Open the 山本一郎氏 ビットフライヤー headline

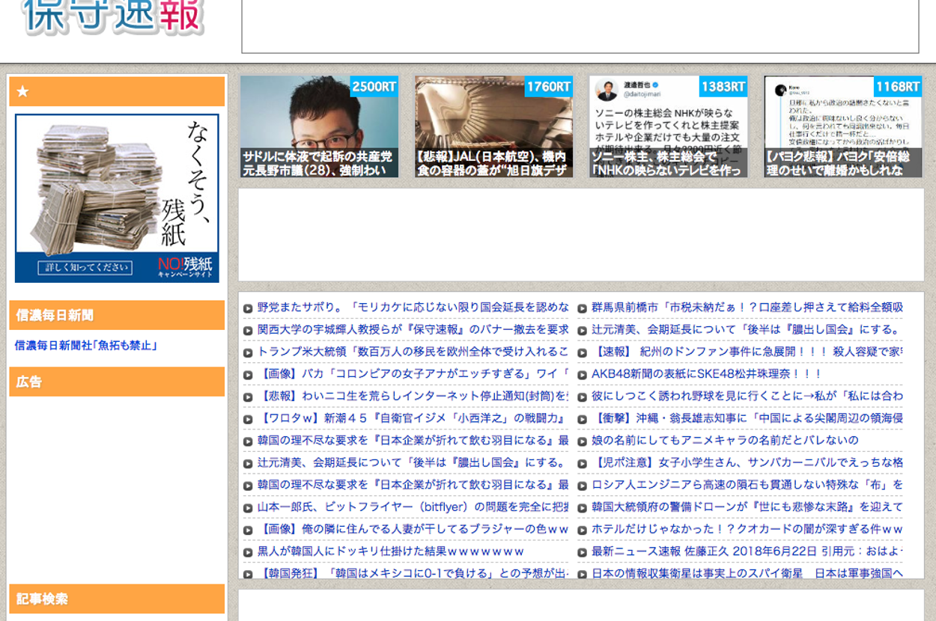[x=412, y=507]
